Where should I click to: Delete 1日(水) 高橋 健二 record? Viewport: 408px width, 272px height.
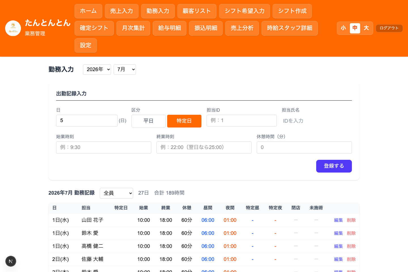(x=351, y=246)
